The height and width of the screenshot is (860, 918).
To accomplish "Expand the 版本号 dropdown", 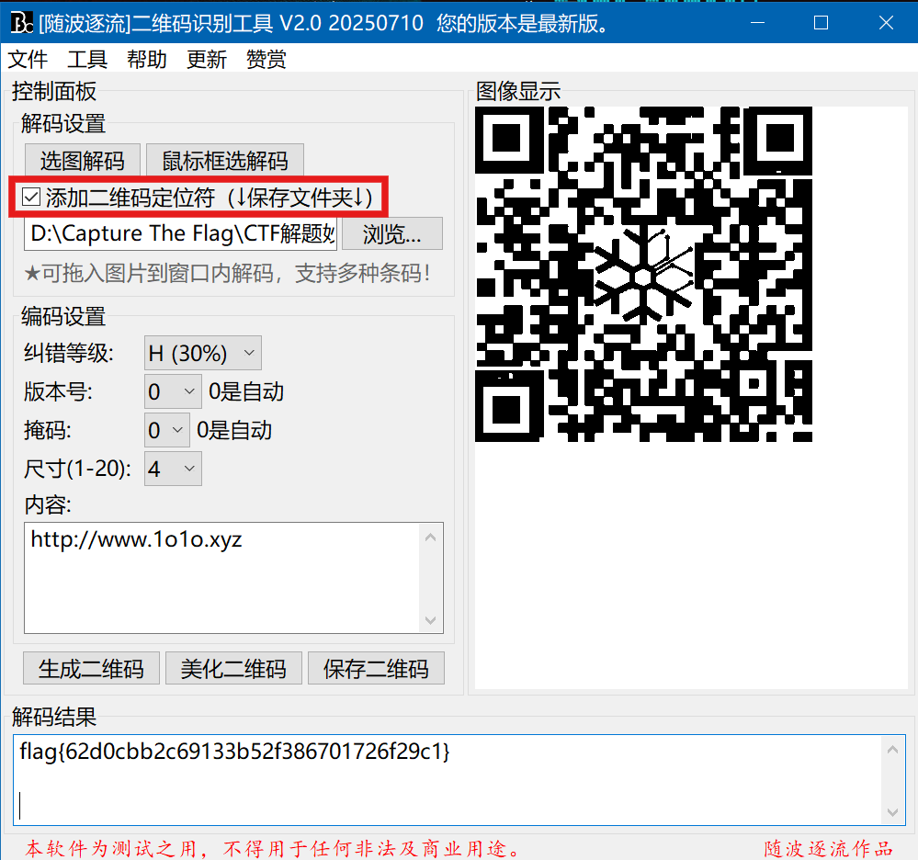I will pos(174,392).
